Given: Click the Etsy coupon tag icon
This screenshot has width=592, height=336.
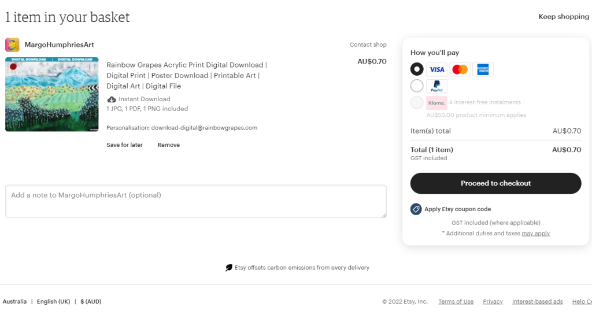Looking at the screenshot, I should 416,209.
